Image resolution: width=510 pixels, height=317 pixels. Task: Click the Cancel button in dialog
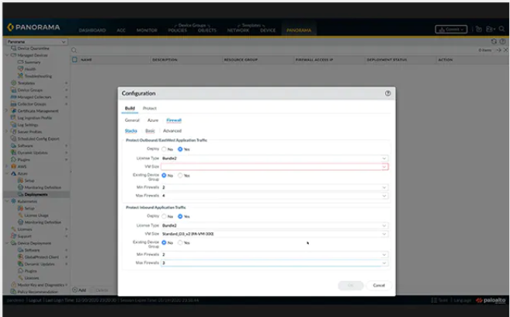(x=379, y=285)
